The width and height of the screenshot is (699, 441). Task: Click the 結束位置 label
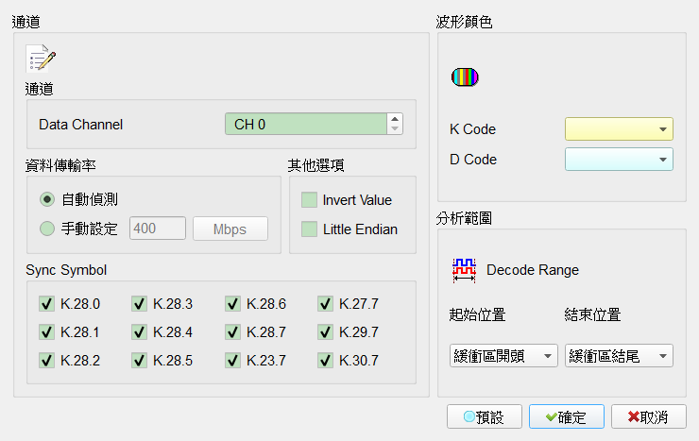click(x=592, y=315)
